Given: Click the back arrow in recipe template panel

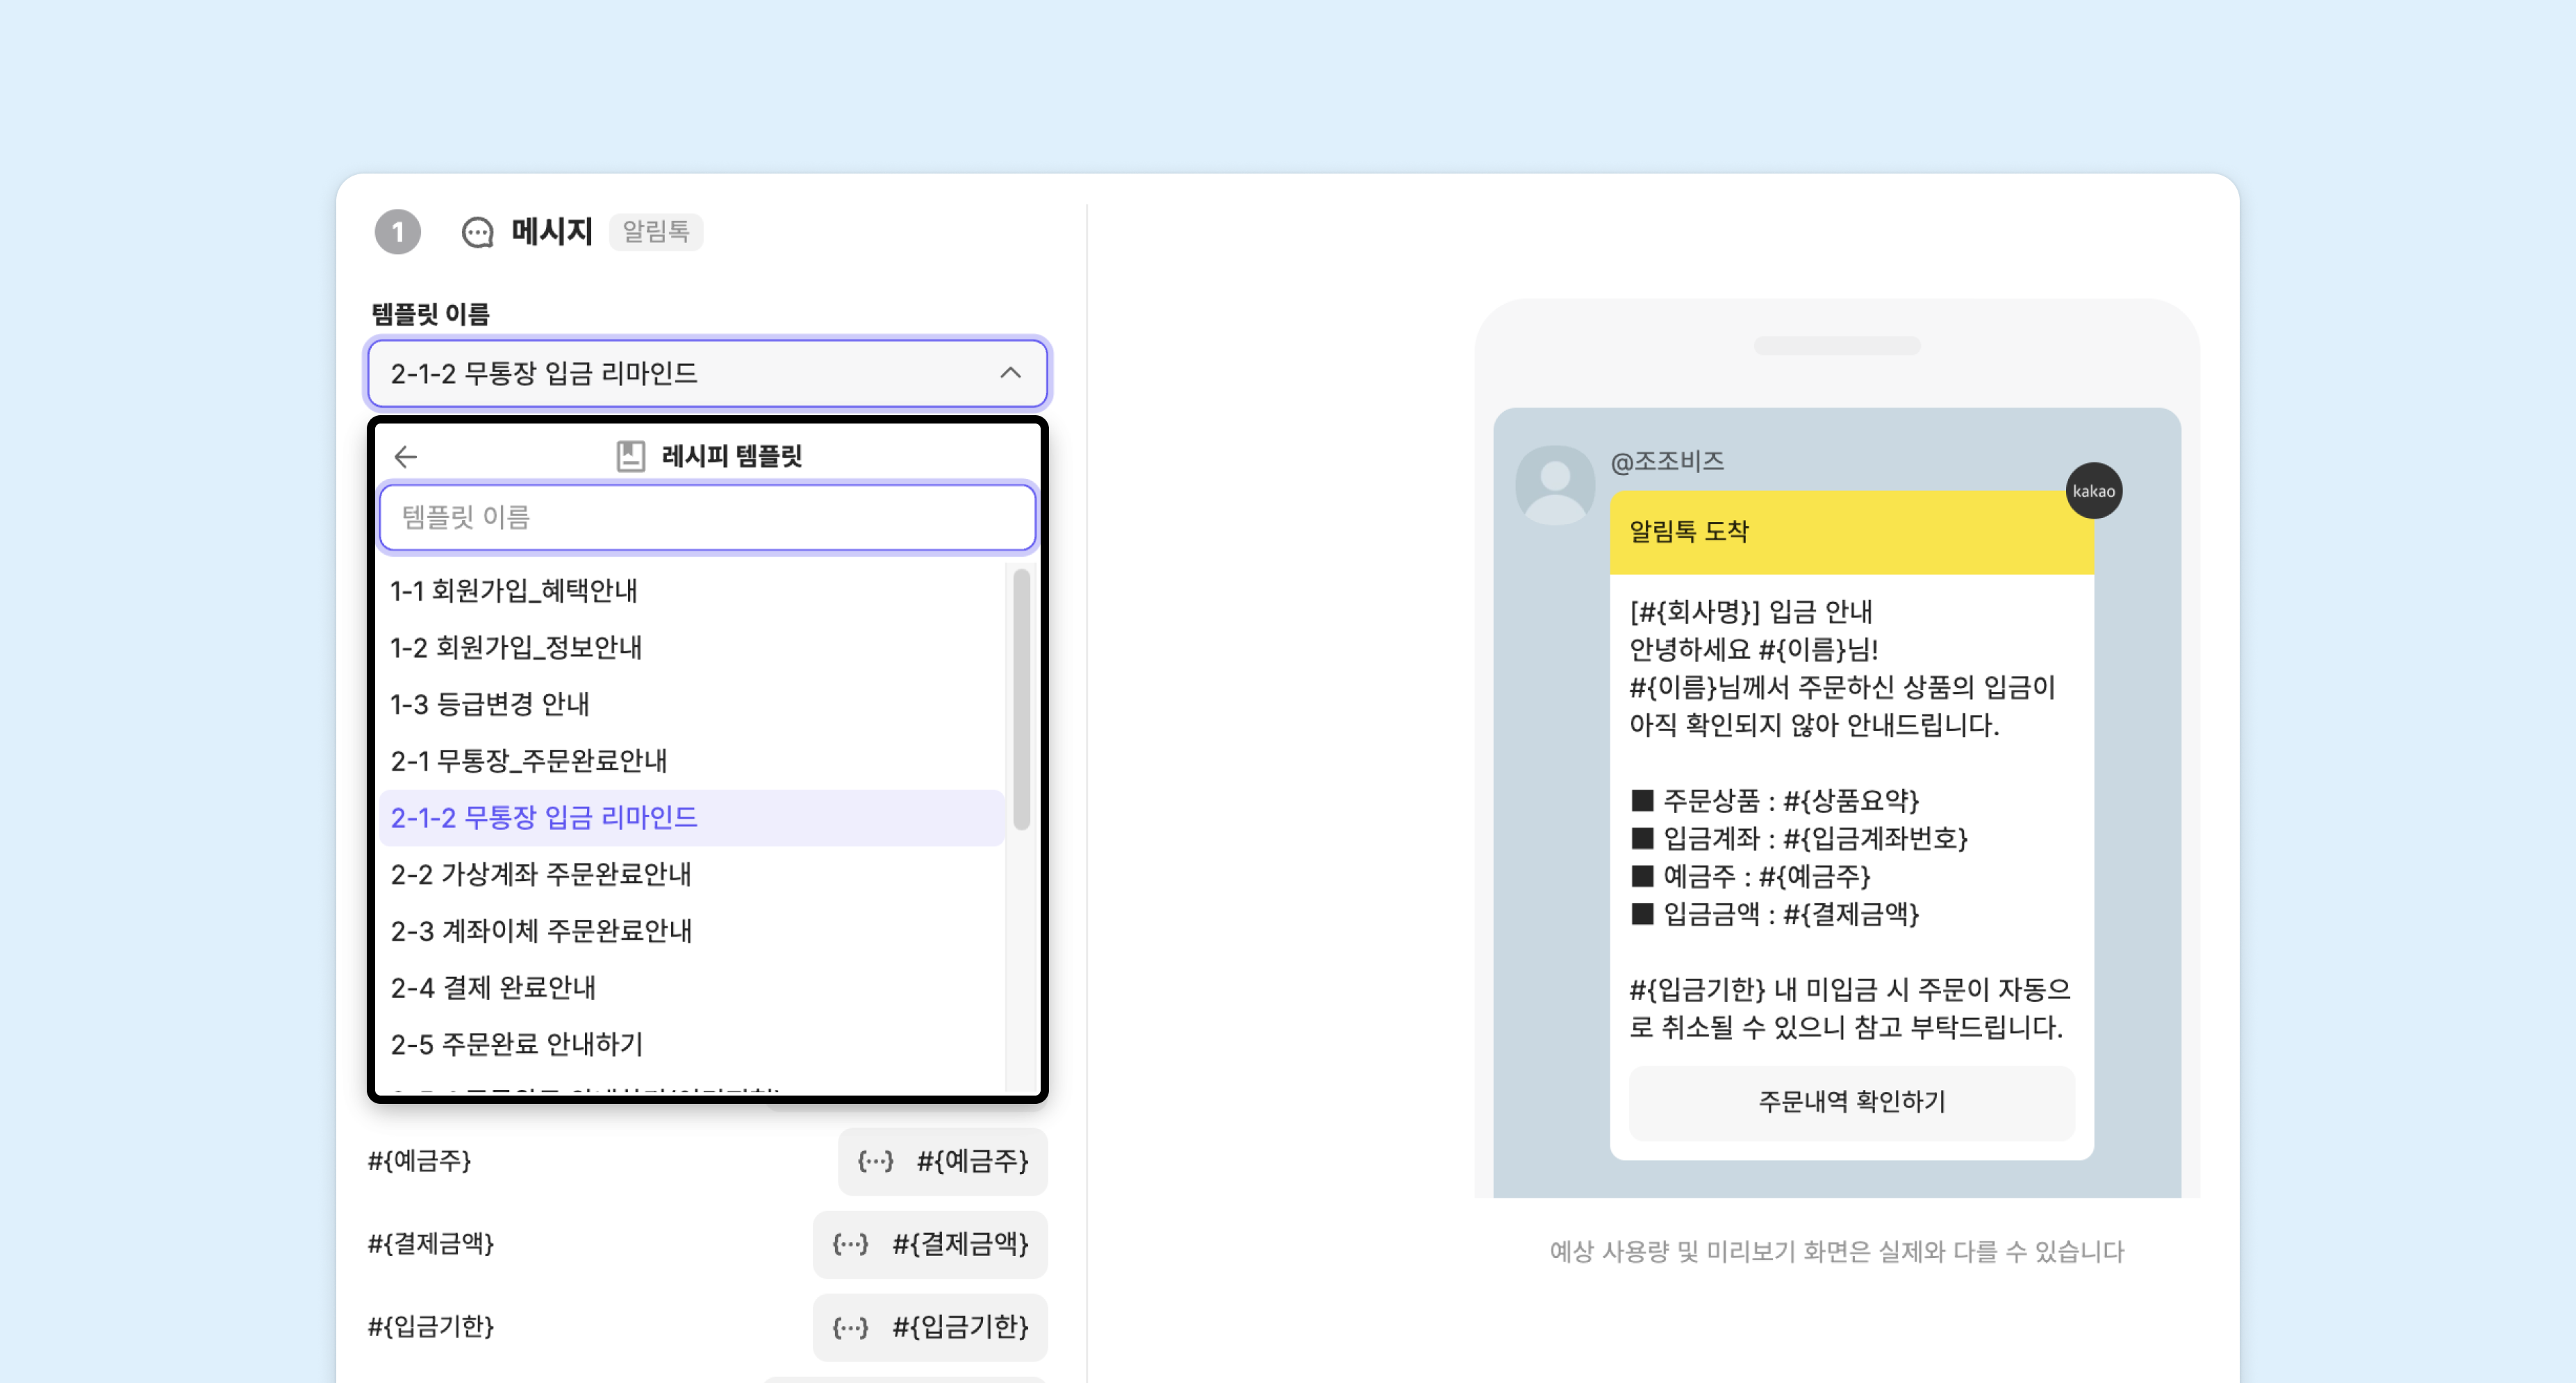Looking at the screenshot, I should point(405,457).
